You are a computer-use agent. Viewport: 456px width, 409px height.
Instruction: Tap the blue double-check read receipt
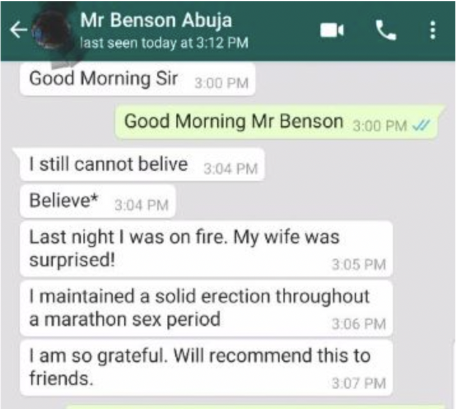[x=422, y=126]
